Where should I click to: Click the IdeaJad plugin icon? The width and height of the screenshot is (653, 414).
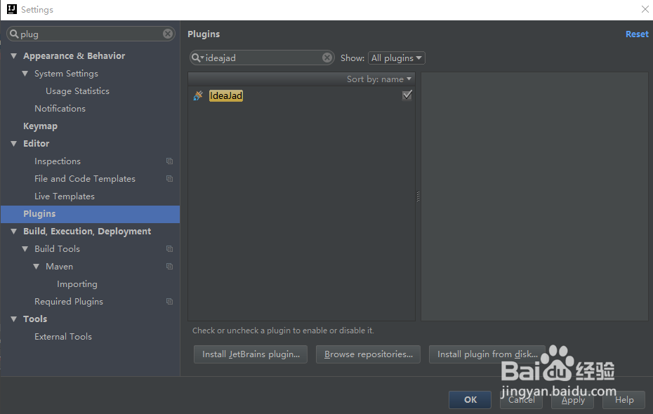tap(198, 95)
